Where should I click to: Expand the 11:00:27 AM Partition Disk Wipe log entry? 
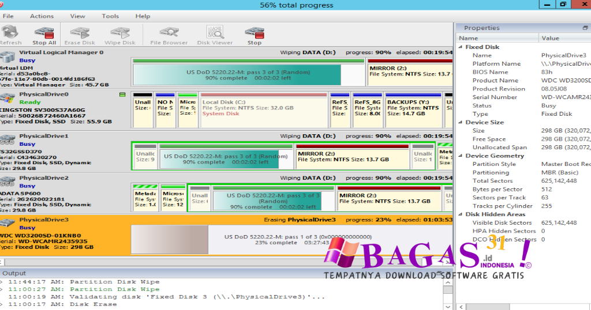(x=2, y=289)
